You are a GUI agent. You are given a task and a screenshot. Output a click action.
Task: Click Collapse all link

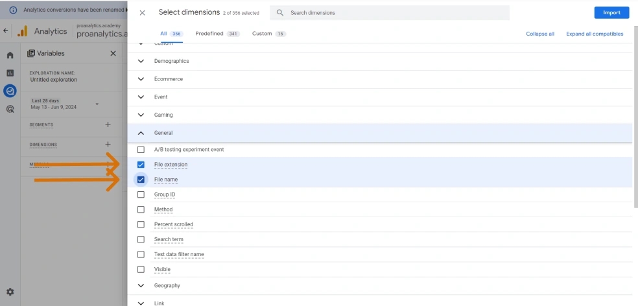540,34
